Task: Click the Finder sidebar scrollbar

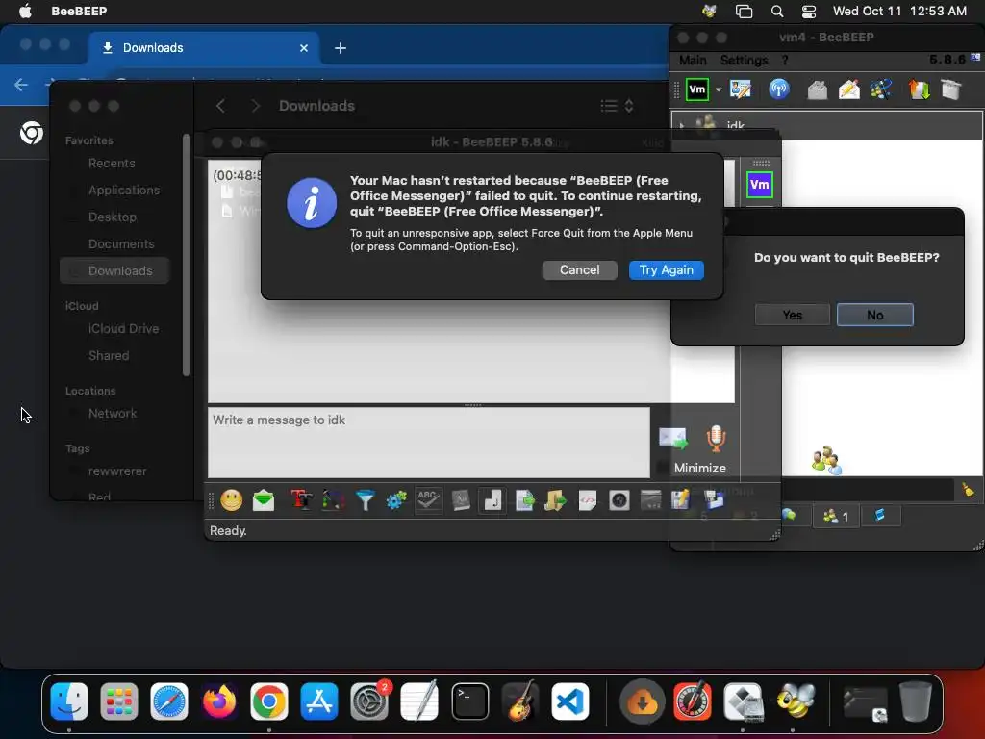Action: (x=187, y=255)
